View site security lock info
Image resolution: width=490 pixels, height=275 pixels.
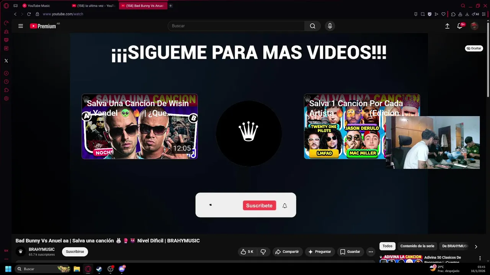click(37, 14)
